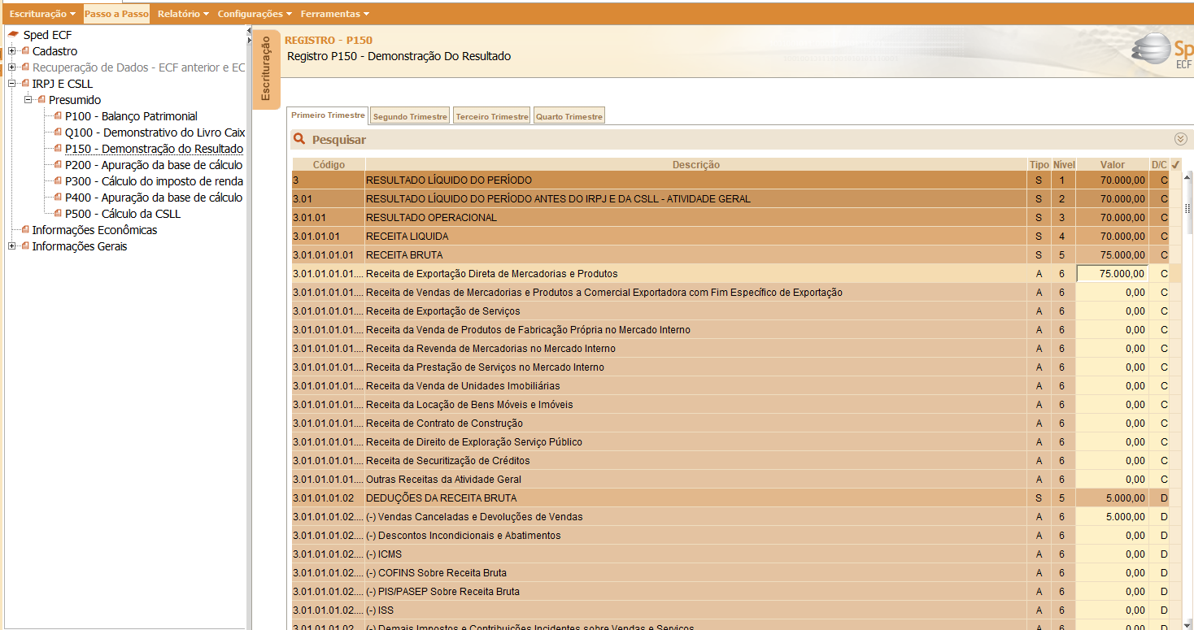Expand the Cadastro tree node
This screenshot has height=630, width=1194.
click(x=12, y=51)
